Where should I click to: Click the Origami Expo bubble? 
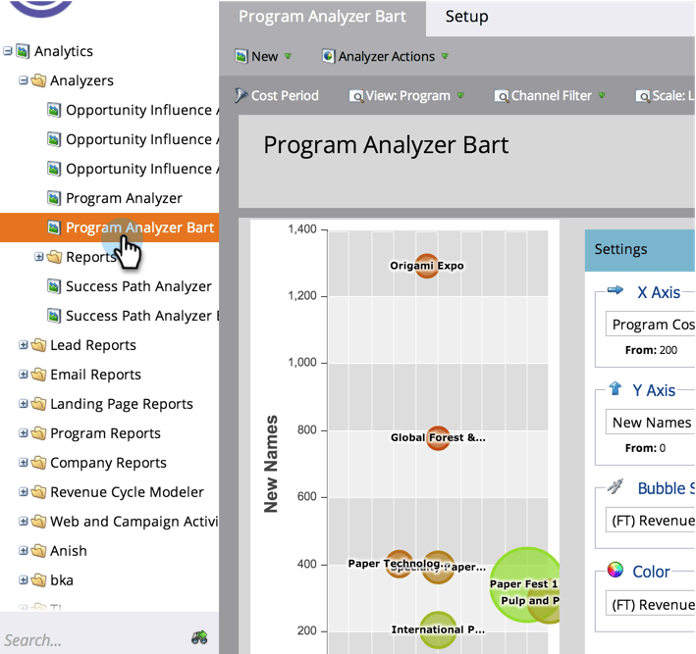[427, 266]
